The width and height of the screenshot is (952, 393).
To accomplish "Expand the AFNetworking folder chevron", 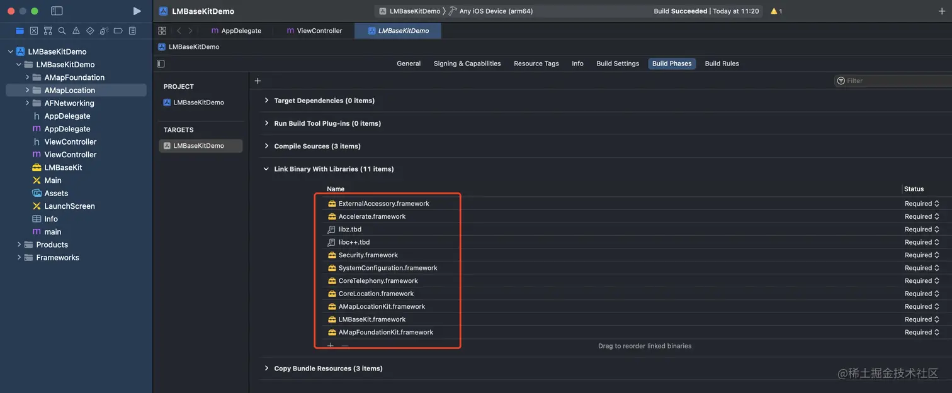I will coord(27,103).
